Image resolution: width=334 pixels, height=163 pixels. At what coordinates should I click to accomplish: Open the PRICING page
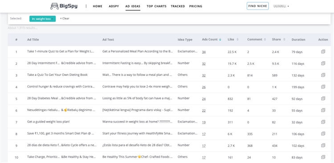pyautogui.click(x=196, y=6)
